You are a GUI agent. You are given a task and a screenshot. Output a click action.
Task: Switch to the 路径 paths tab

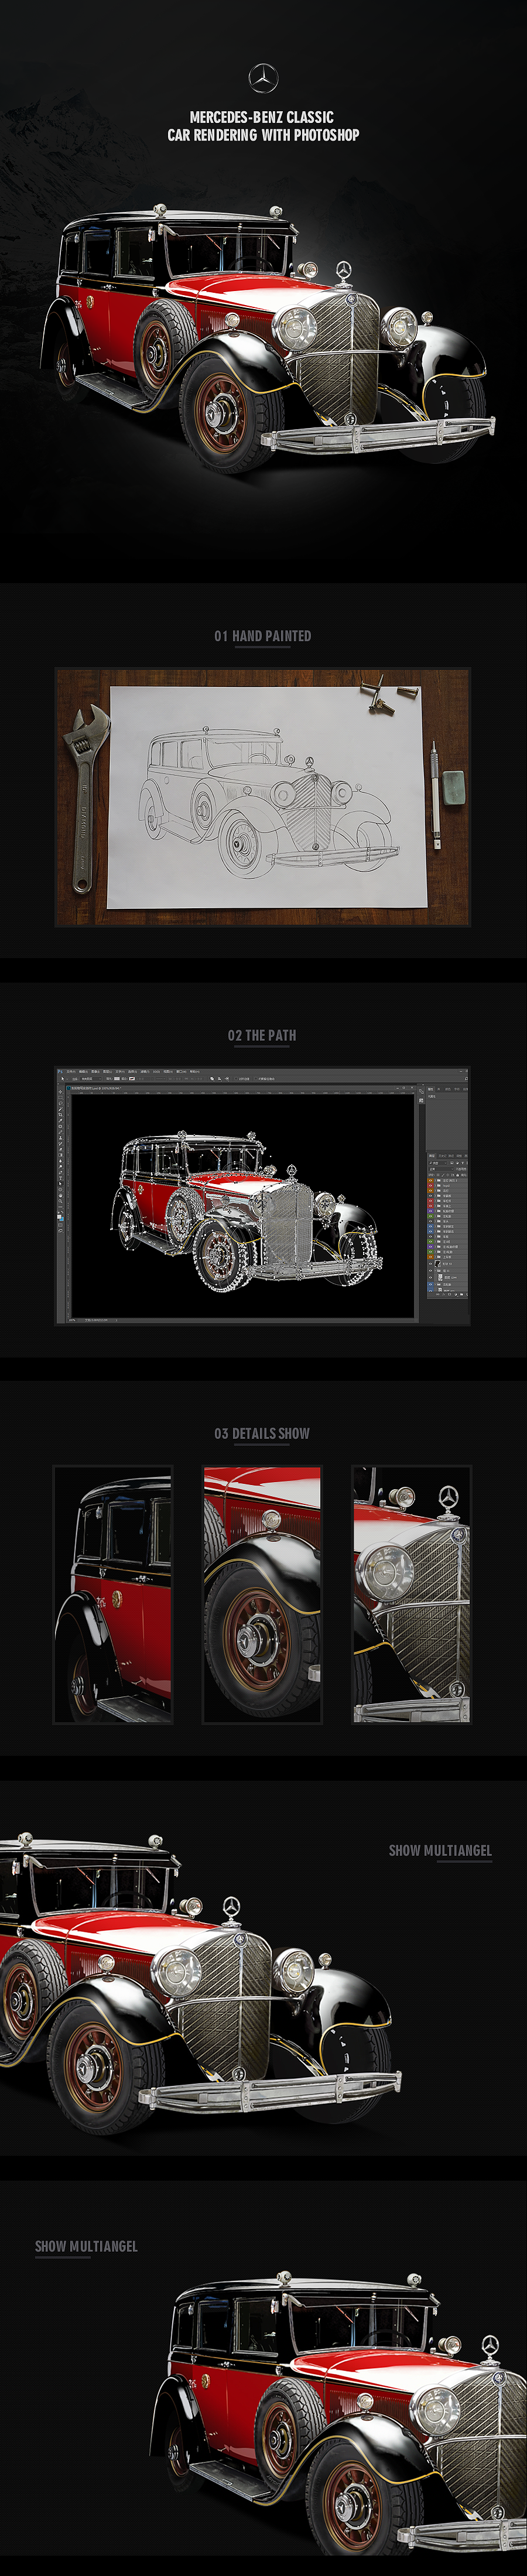click(x=451, y=1156)
